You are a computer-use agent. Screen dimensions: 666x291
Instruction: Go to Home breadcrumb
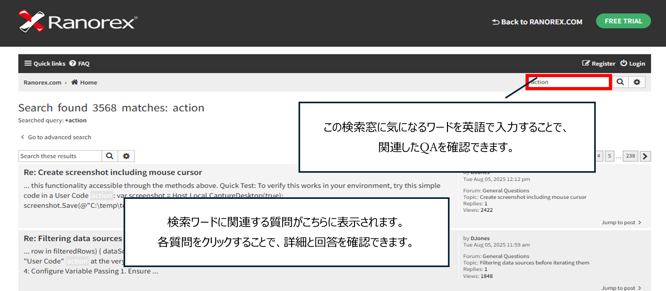[x=84, y=83]
